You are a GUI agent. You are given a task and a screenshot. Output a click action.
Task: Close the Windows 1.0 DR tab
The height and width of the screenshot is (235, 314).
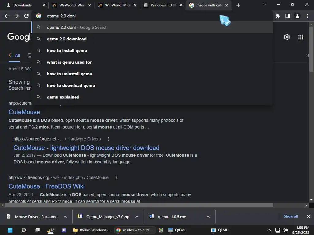click(x=181, y=5)
